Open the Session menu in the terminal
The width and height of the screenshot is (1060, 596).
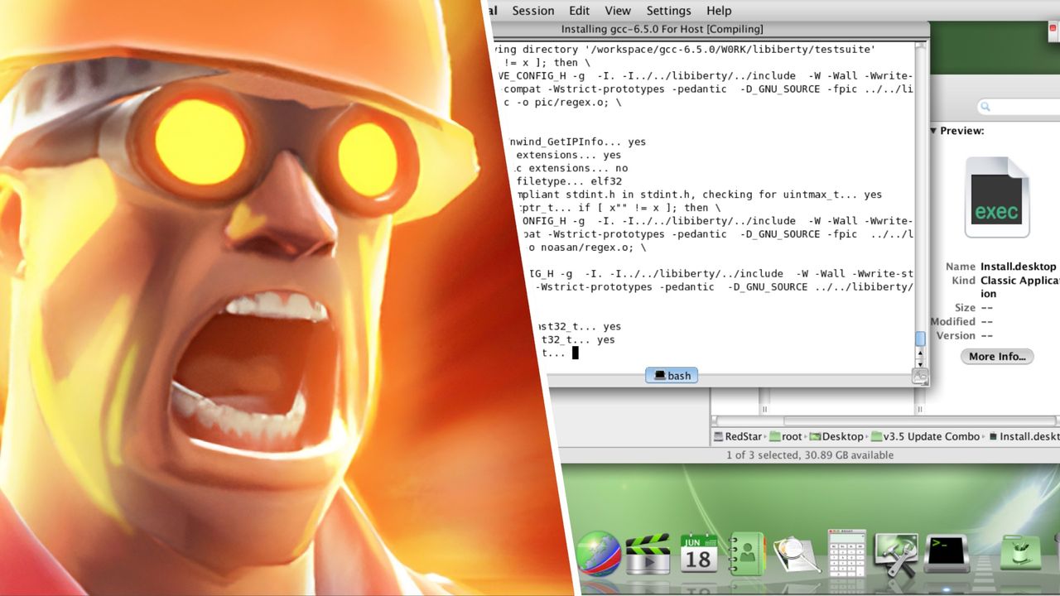pos(532,11)
